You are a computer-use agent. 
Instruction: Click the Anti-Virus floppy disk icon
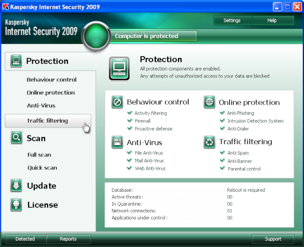click(x=117, y=142)
